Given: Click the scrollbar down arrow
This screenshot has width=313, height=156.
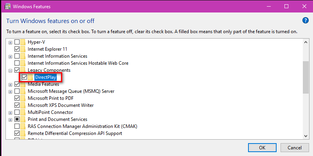Looking at the screenshot, I should point(306,136).
